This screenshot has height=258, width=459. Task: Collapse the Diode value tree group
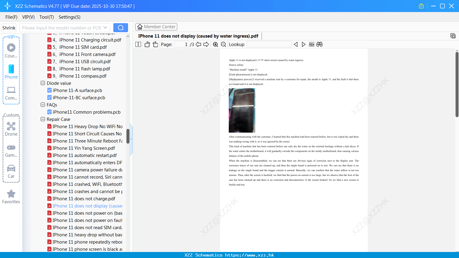pyautogui.click(x=43, y=83)
